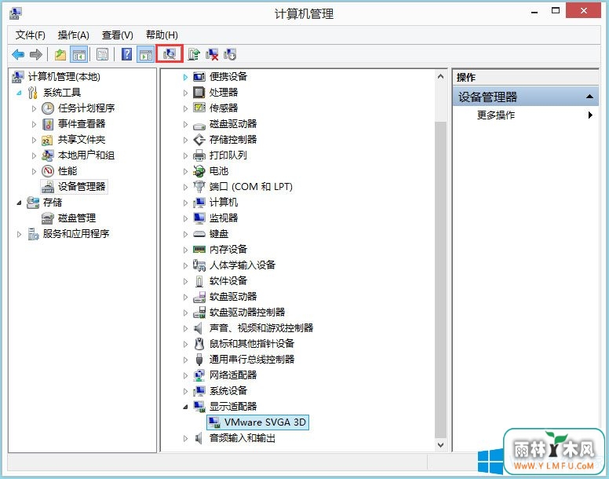The image size is (609, 479).
Task: Click the Forward arrow toolbar icon
Action: 36,54
